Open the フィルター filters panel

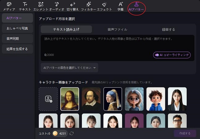[x=88, y=6]
